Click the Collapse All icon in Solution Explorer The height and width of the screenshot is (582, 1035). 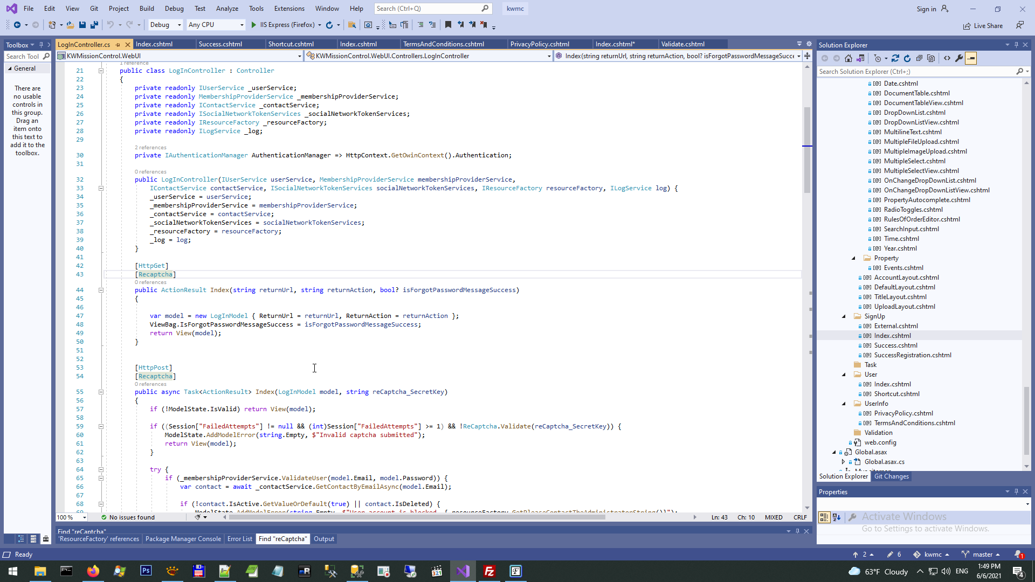tap(919, 58)
